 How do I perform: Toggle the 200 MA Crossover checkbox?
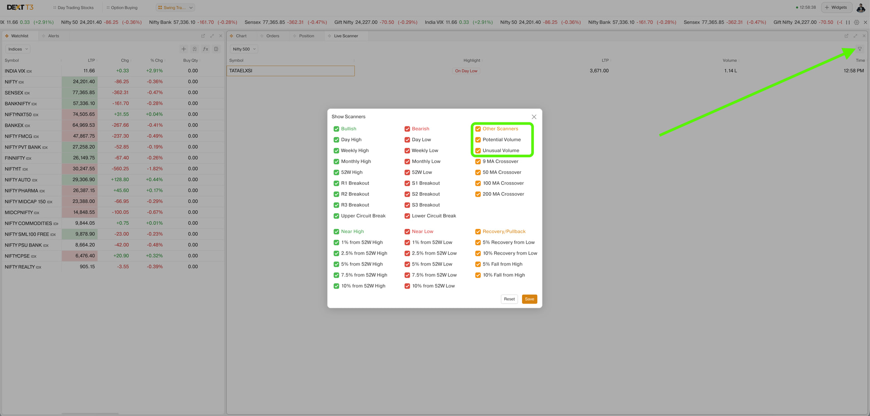pyautogui.click(x=478, y=194)
